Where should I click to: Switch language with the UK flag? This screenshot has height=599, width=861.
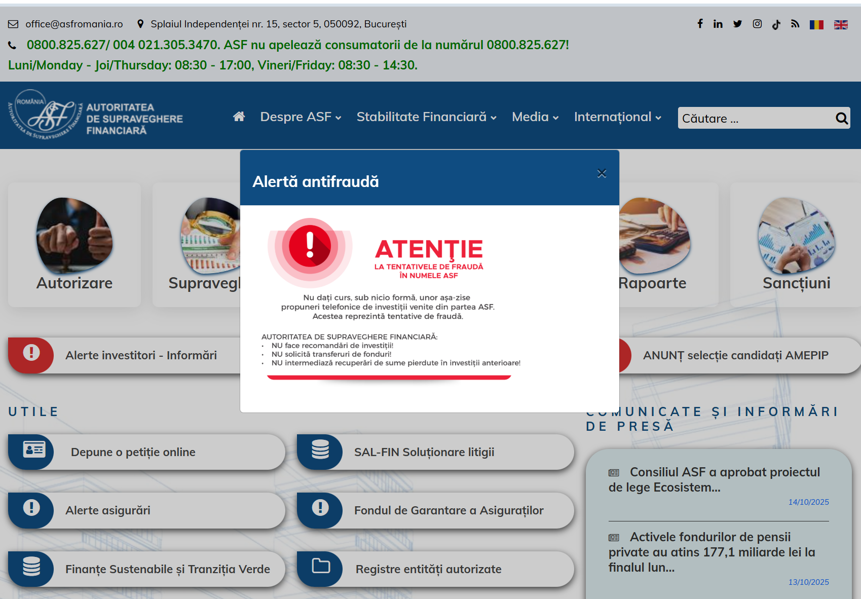point(841,24)
